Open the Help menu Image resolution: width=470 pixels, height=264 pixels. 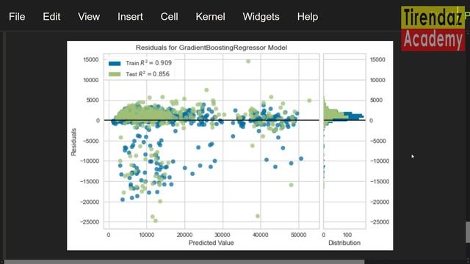pyautogui.click(x=308, y=17)
